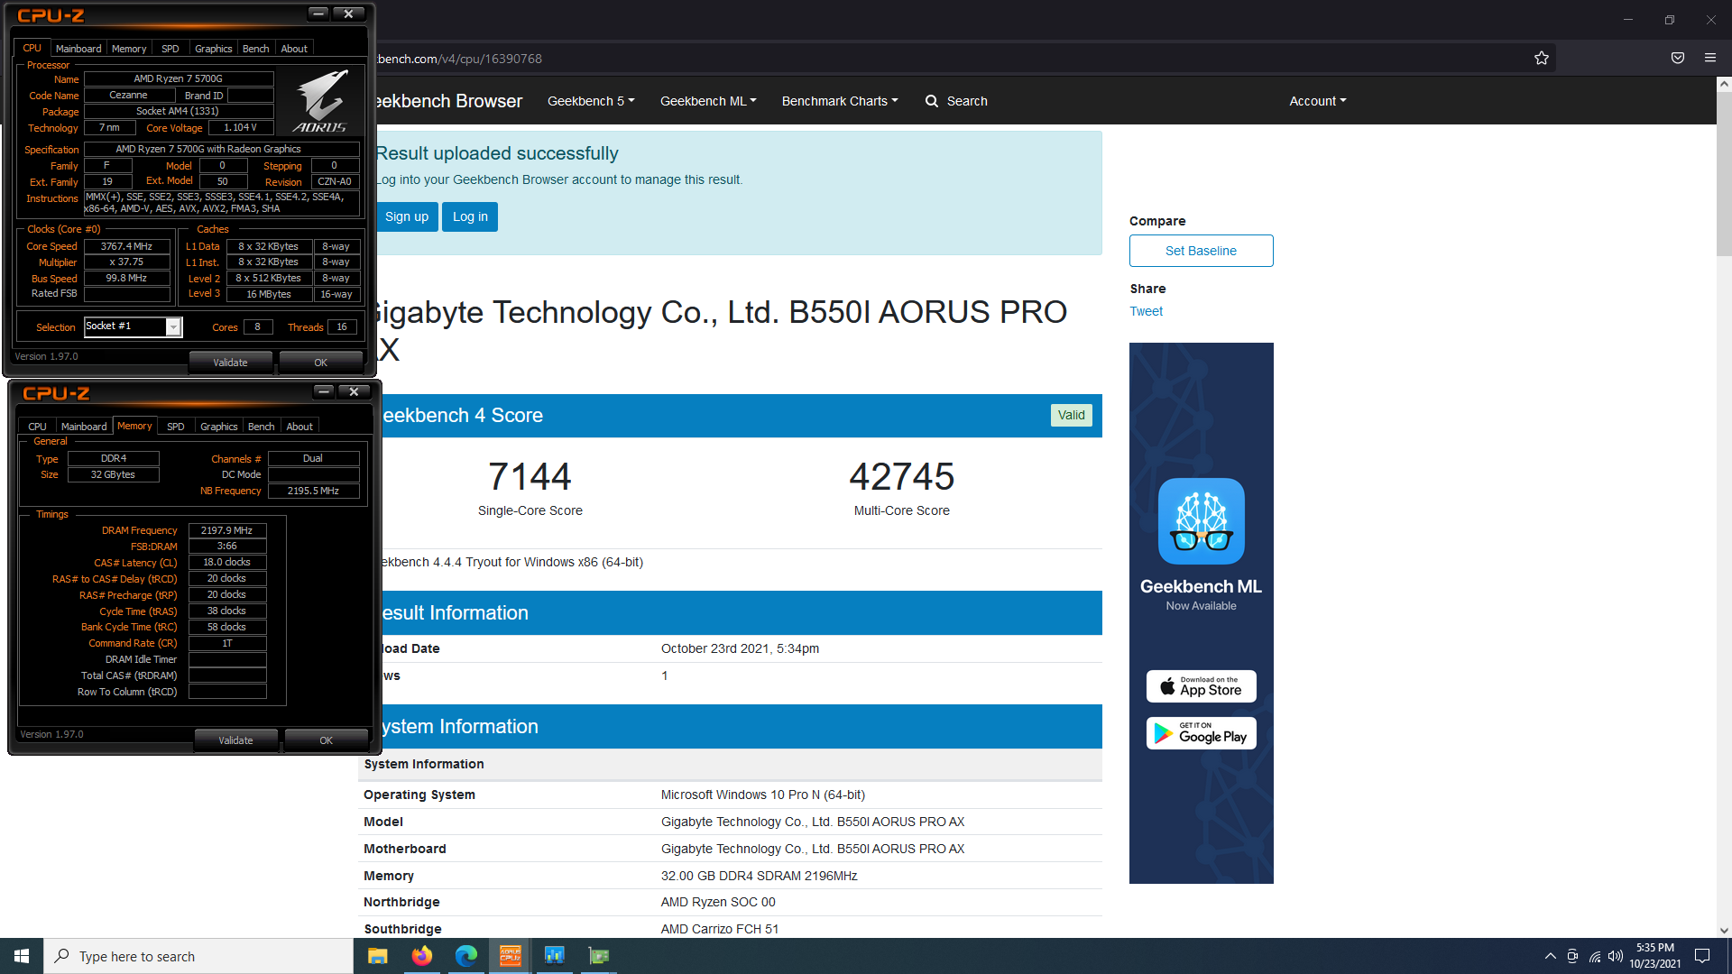Image resolution: width=1732 pixels, height=974 pixels.
Task: Click Validate in the top CPU-Z window
Action: (x=230, y=363)
